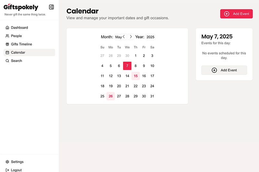Viewport: 259px width, 172px height.
Task: Click the Logout arrow icon
Action: (x=7, y=170)
